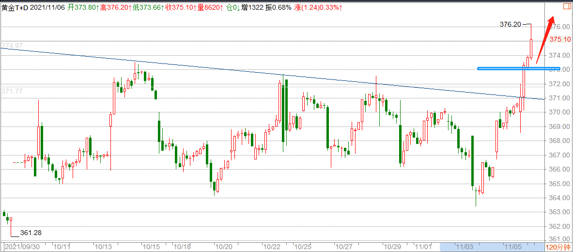The image size is (573, 252).
Task: Click the 371.77 level label at left
Action: tap(12, 91)
